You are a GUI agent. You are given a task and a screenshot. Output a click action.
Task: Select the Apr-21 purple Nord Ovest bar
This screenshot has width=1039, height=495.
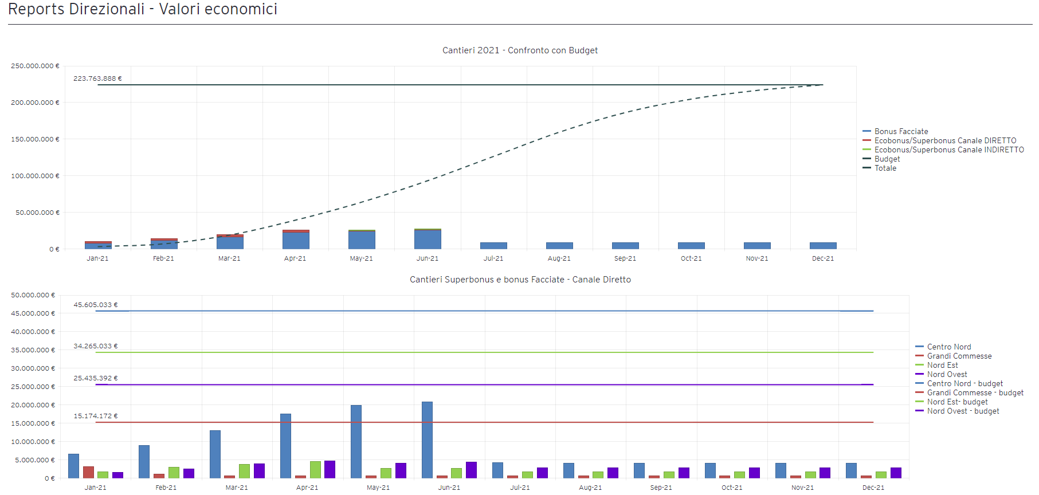[330, 469]
